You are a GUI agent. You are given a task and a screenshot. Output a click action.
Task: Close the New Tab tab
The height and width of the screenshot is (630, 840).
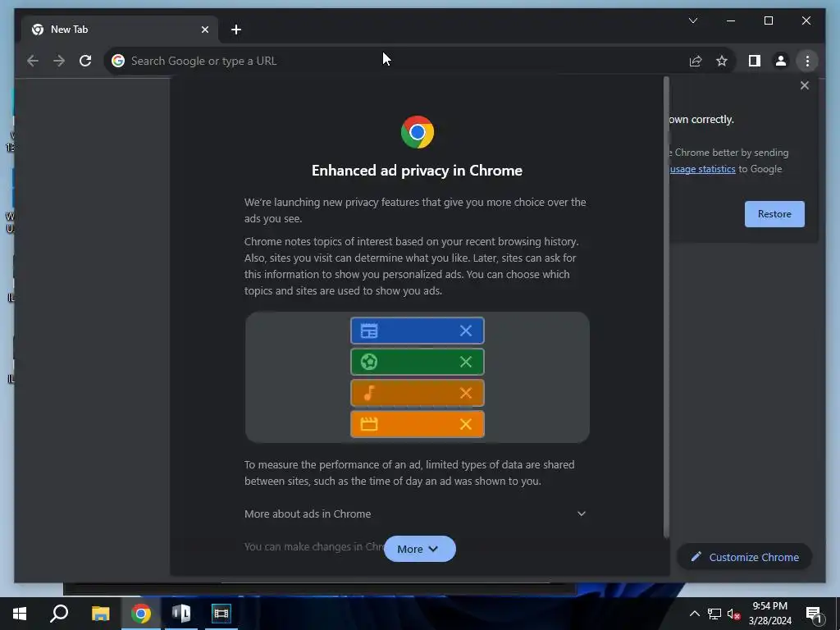[204, 30]
